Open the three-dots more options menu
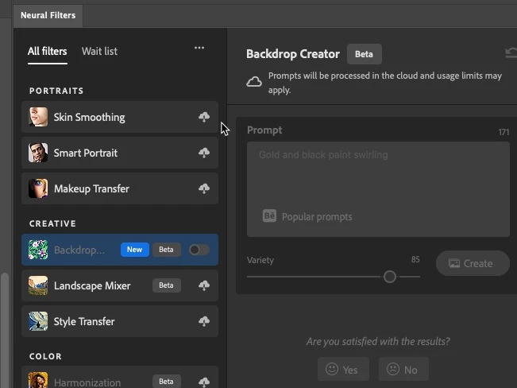Viewport: 517px width, 388px height. tap(199, 48)
